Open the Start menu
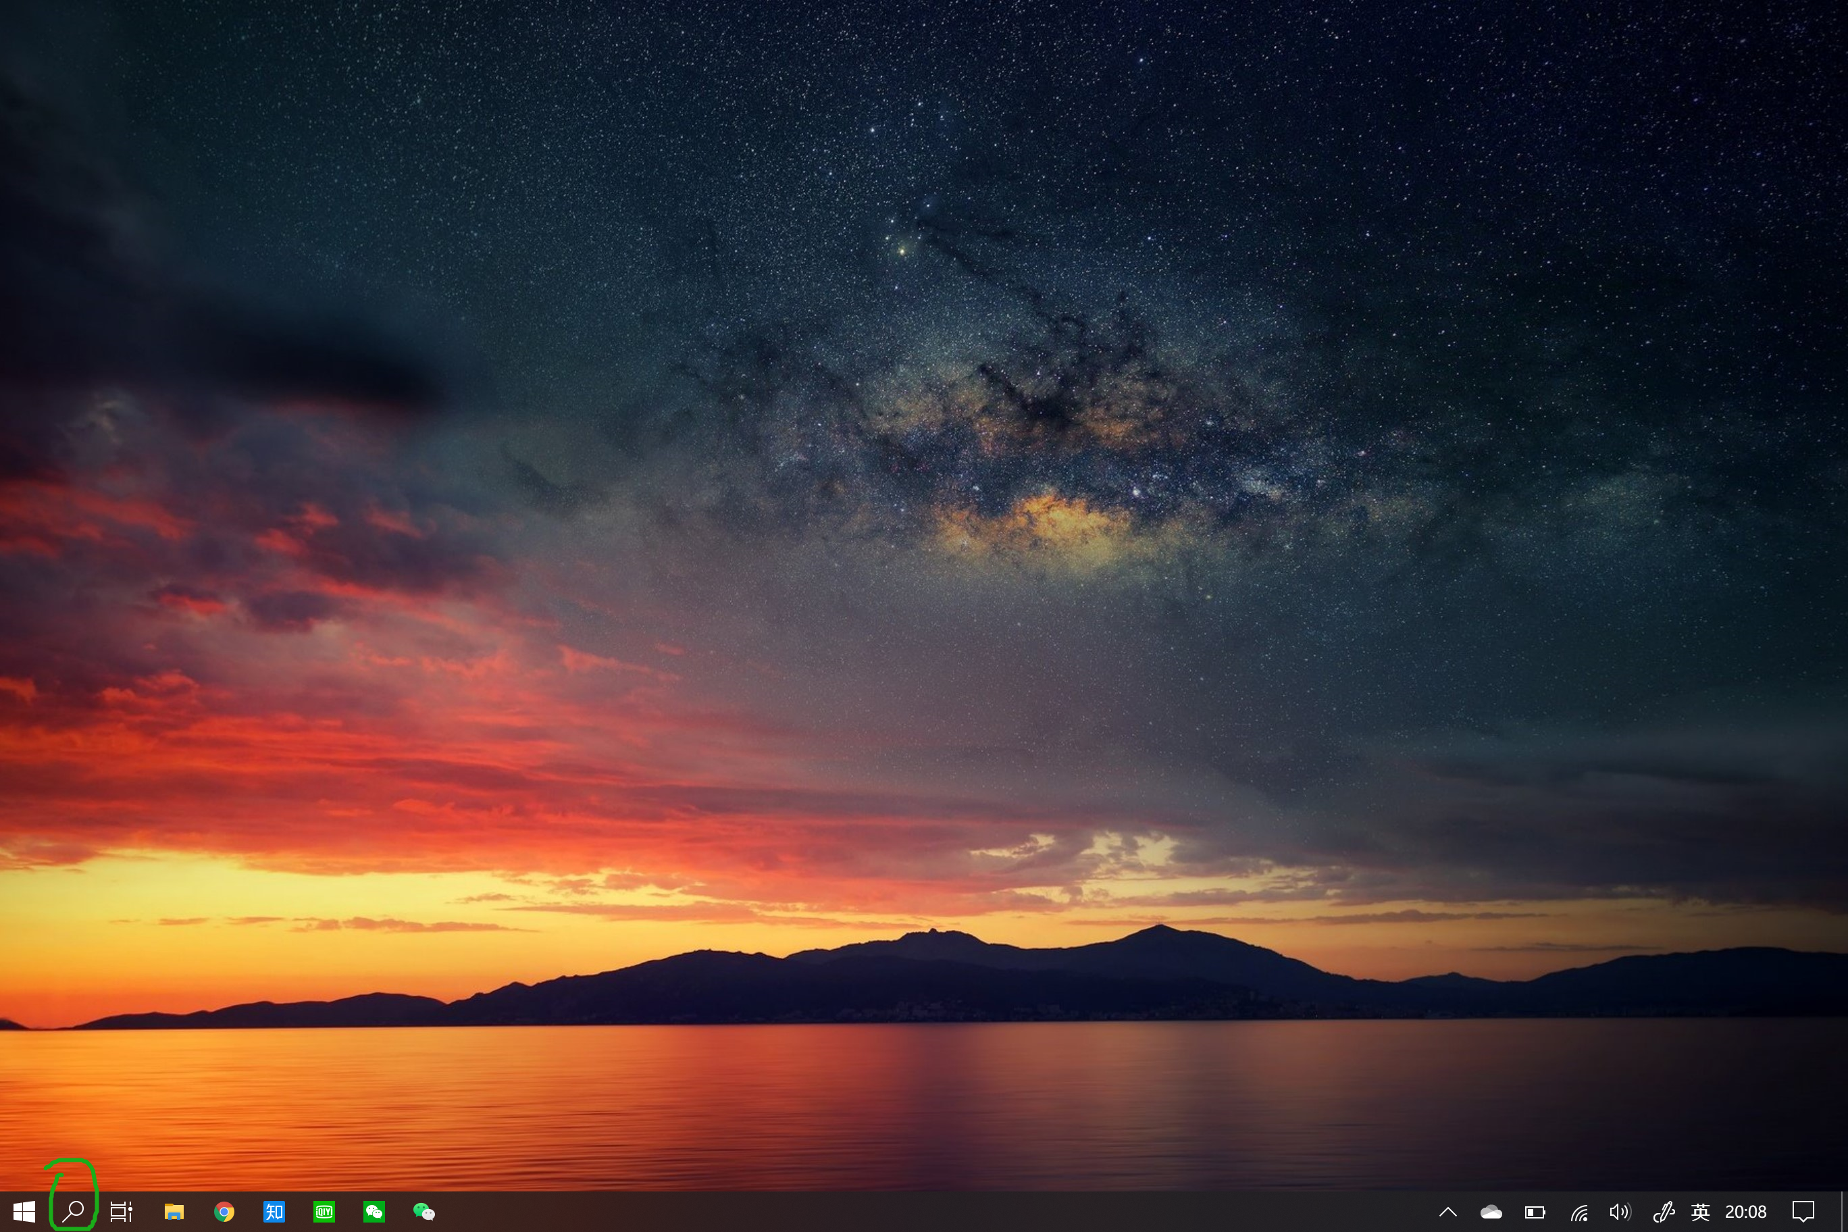 (25, 1212)
